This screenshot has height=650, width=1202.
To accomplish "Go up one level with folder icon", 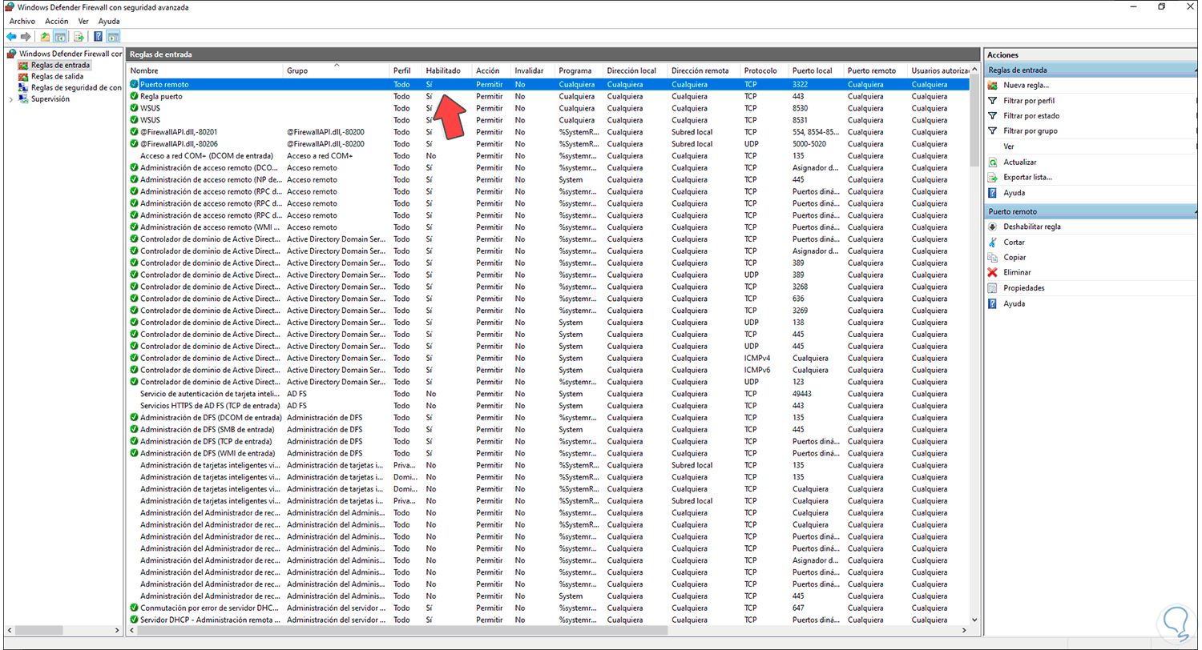I will click(45, 37).
